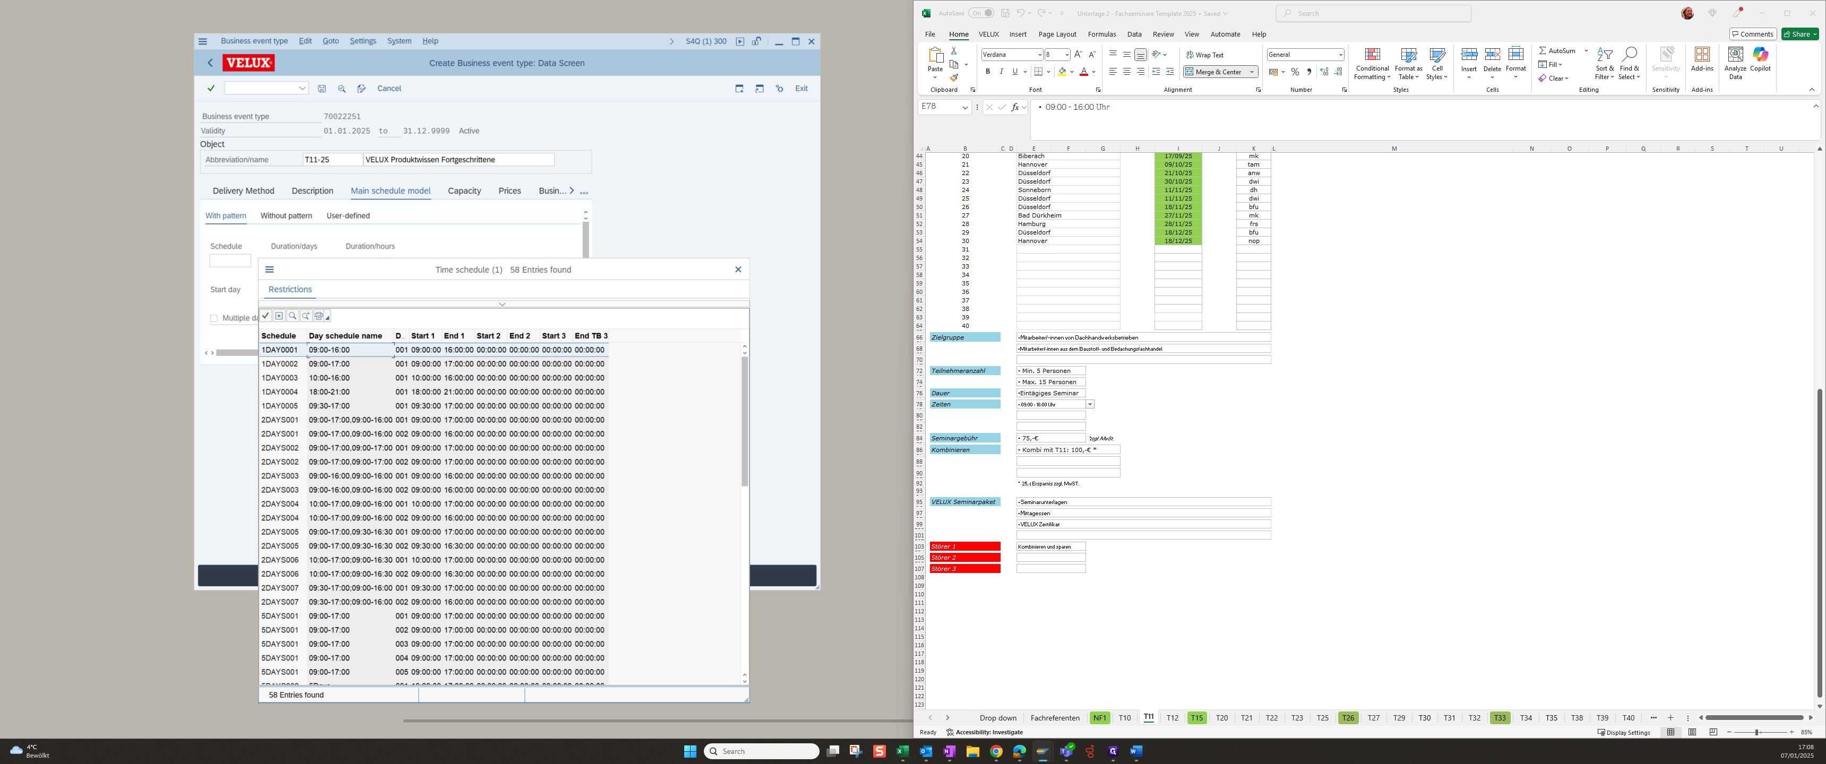This screenshot has height=764, width=1826.
Task: Click the SAP back arrow beside VELUX logo
Action: (x=210, y=63)
